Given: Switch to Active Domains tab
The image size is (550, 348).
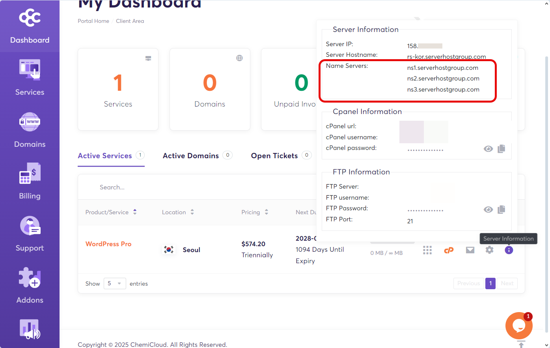Looking at the screenshot, I should point(198,156).
